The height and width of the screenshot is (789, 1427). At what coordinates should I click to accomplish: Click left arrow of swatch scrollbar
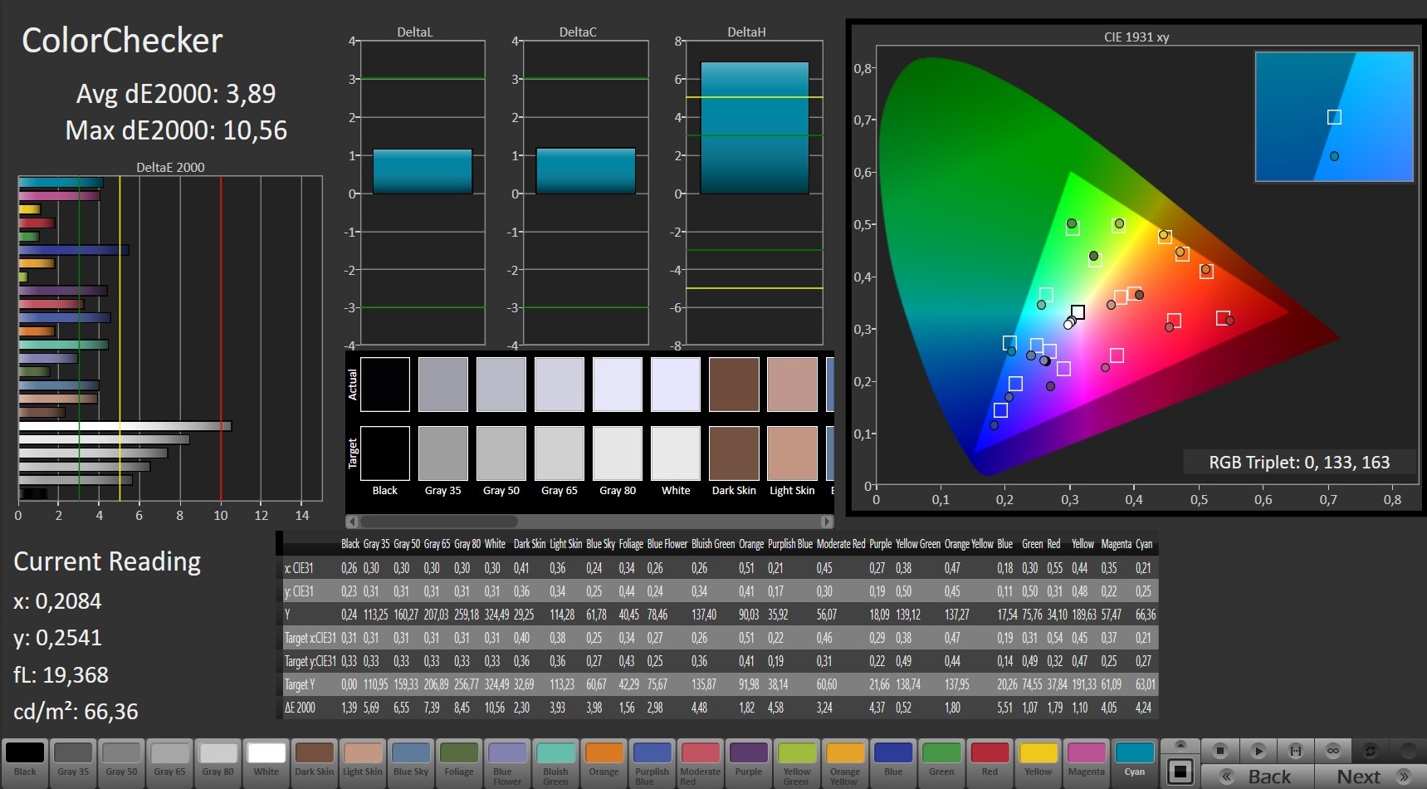(x=352, y=522)
